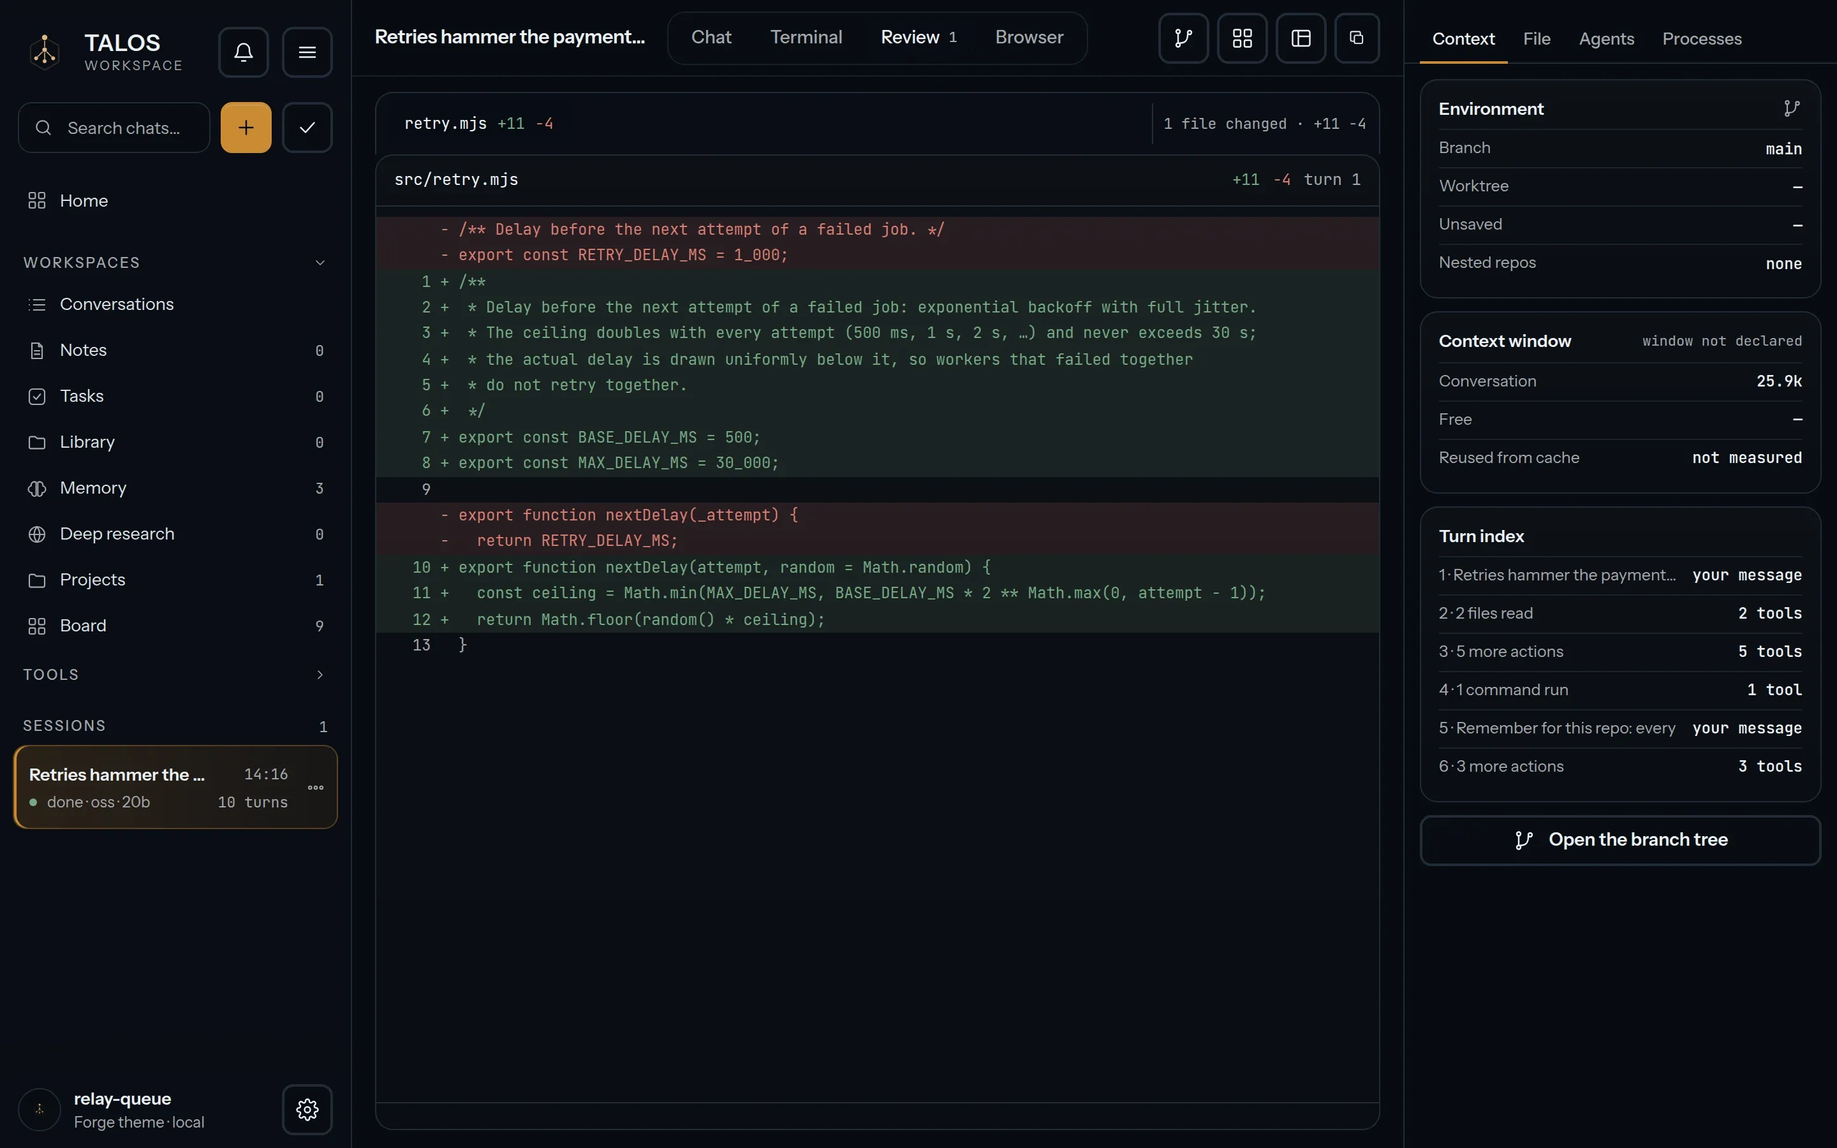Switch to the Chat tab

pos(711,37)
